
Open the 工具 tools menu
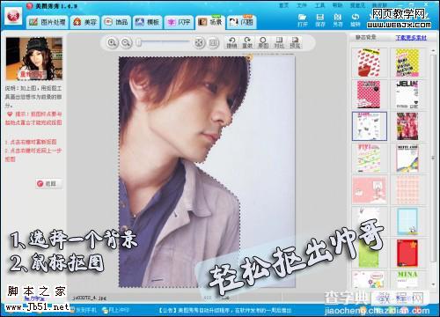coord(319,5)
